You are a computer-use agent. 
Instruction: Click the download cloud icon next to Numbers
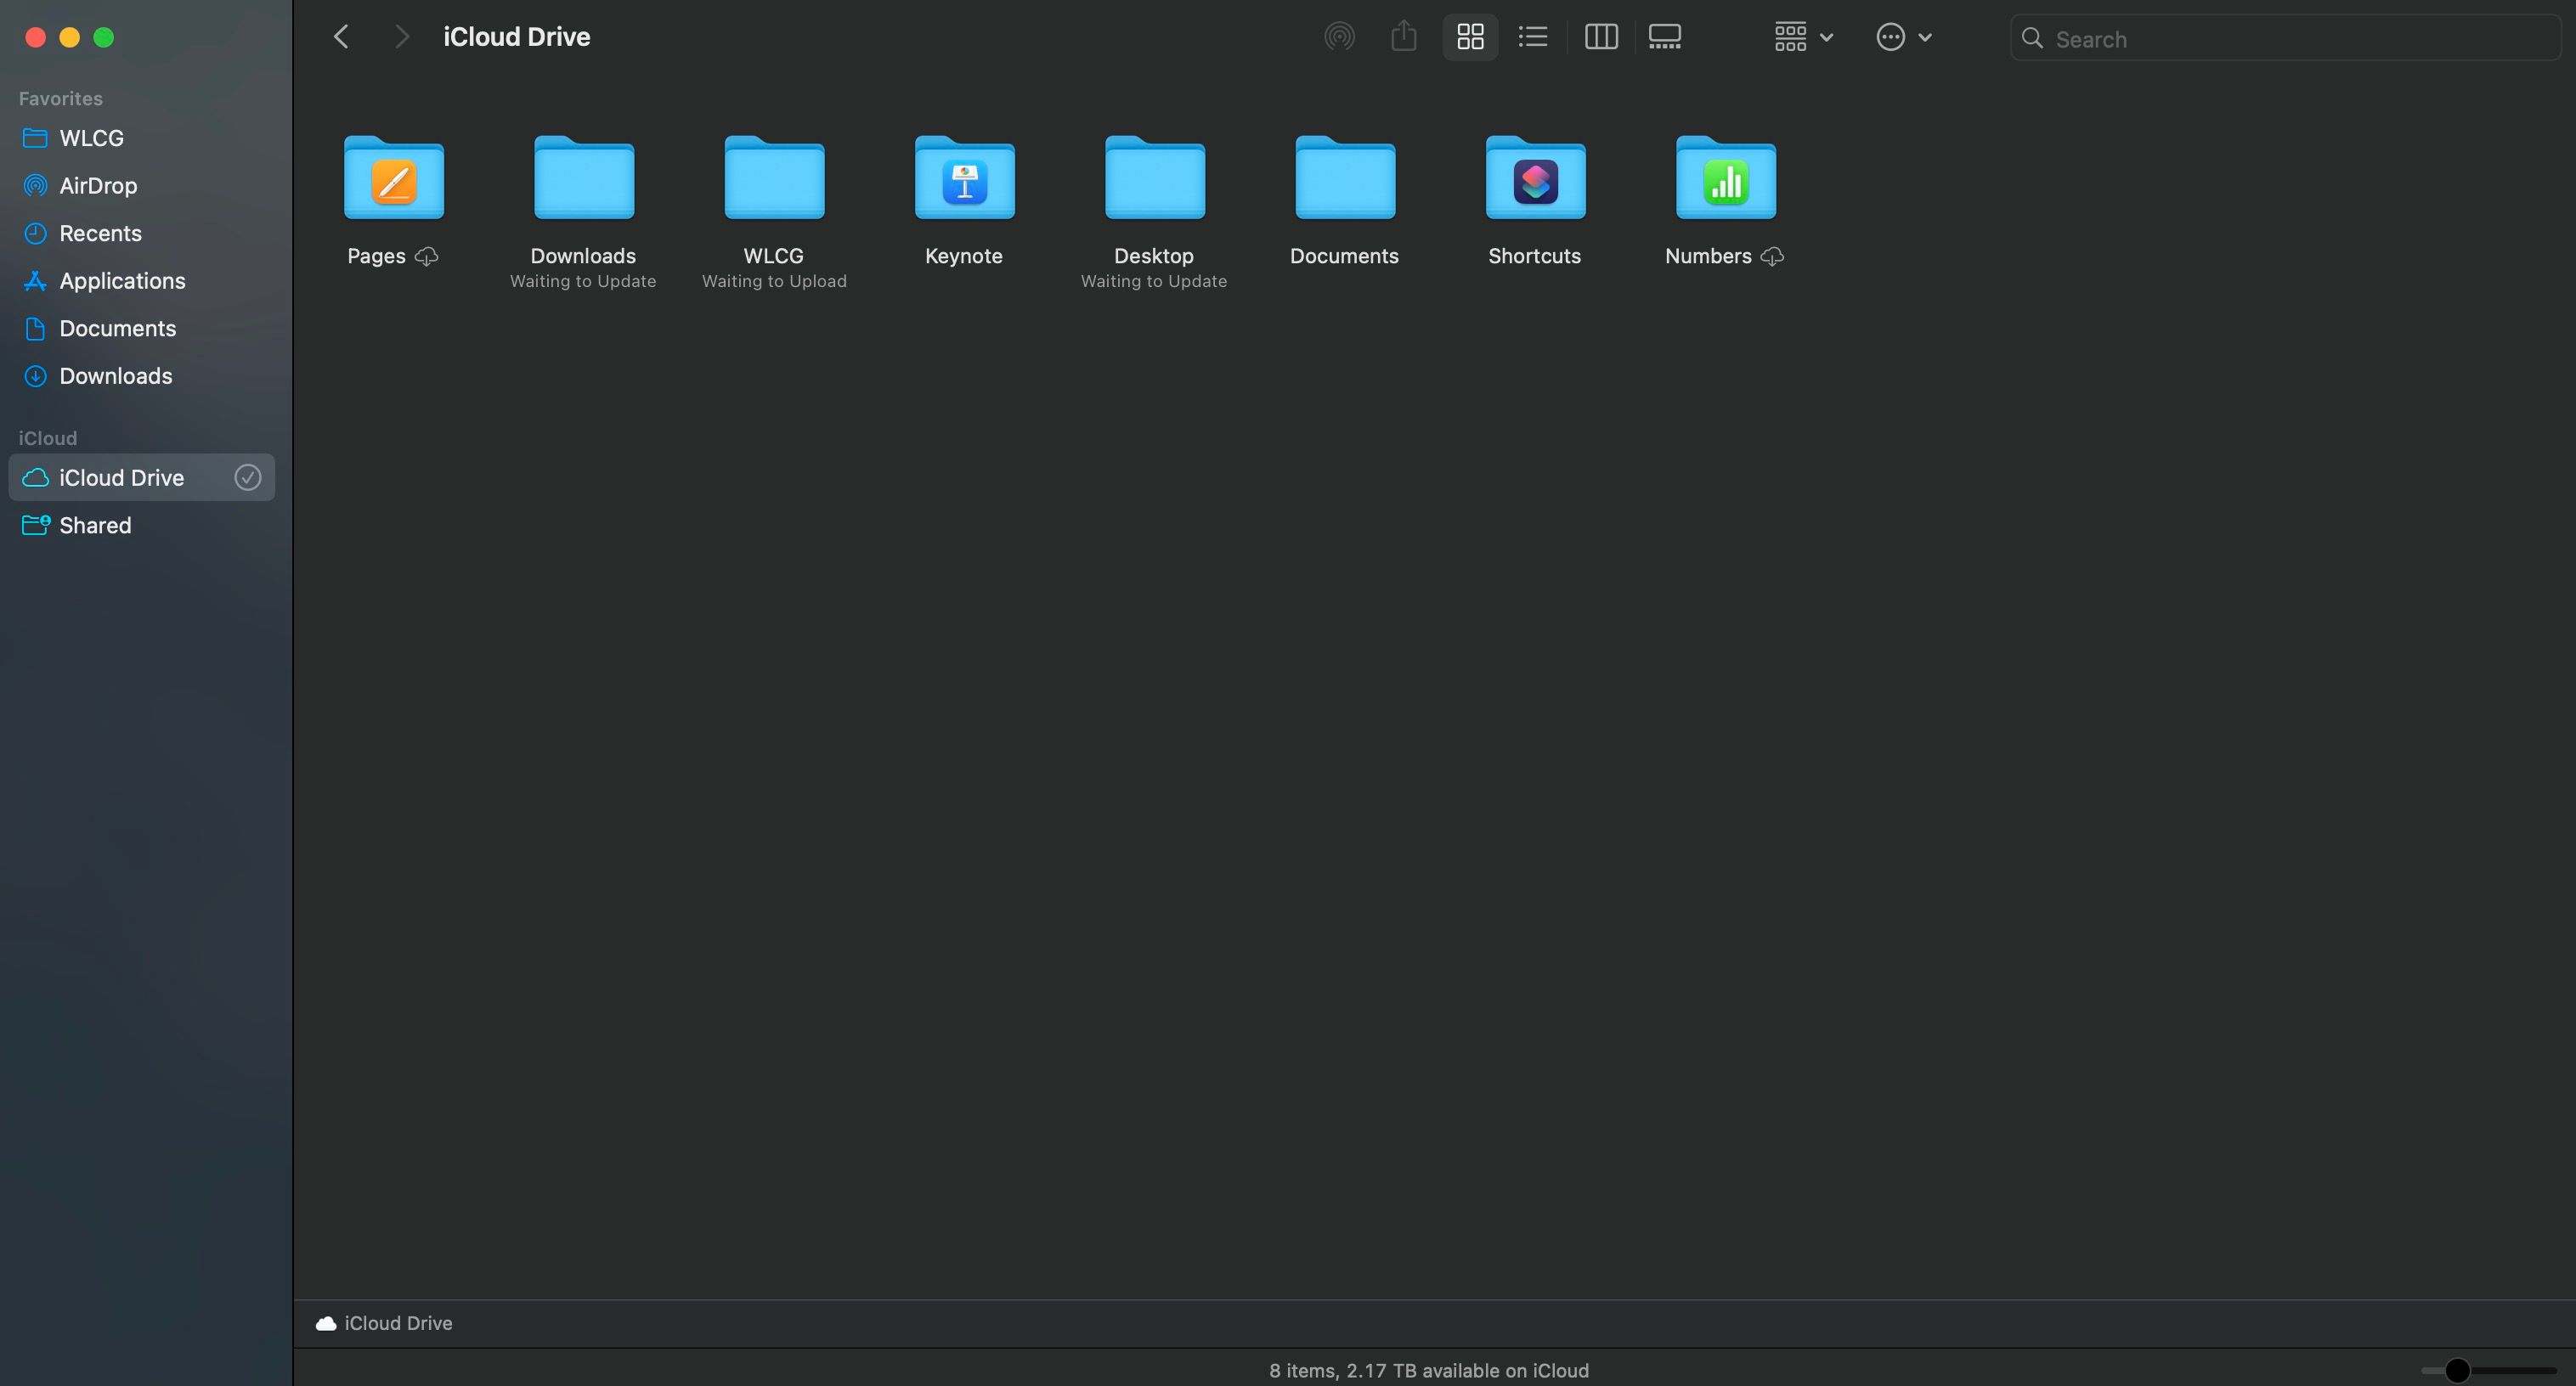pyautogui.click(x=1772, y=256)
